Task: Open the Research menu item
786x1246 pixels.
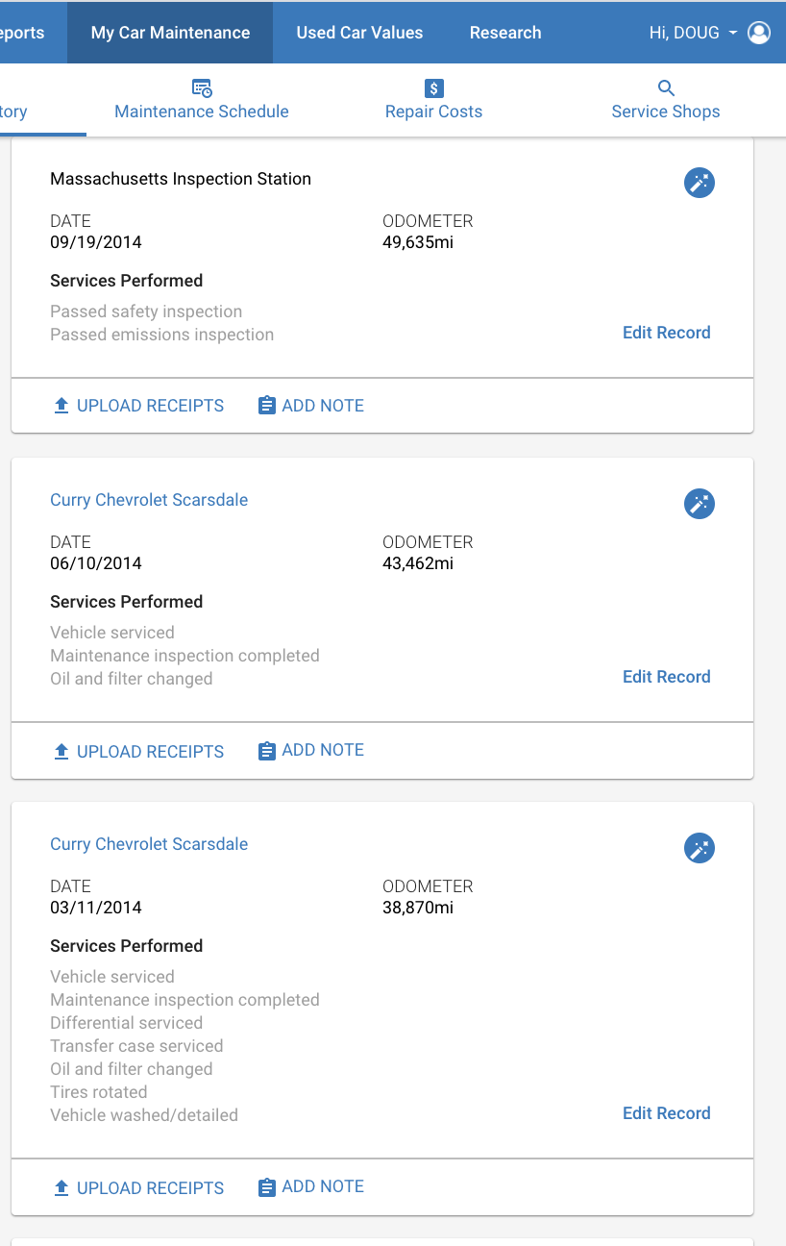Action: 505,33
